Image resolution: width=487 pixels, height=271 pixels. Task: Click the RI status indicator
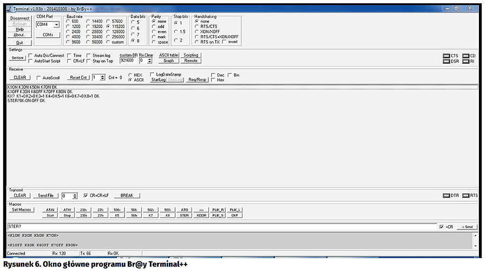[465, 62]
